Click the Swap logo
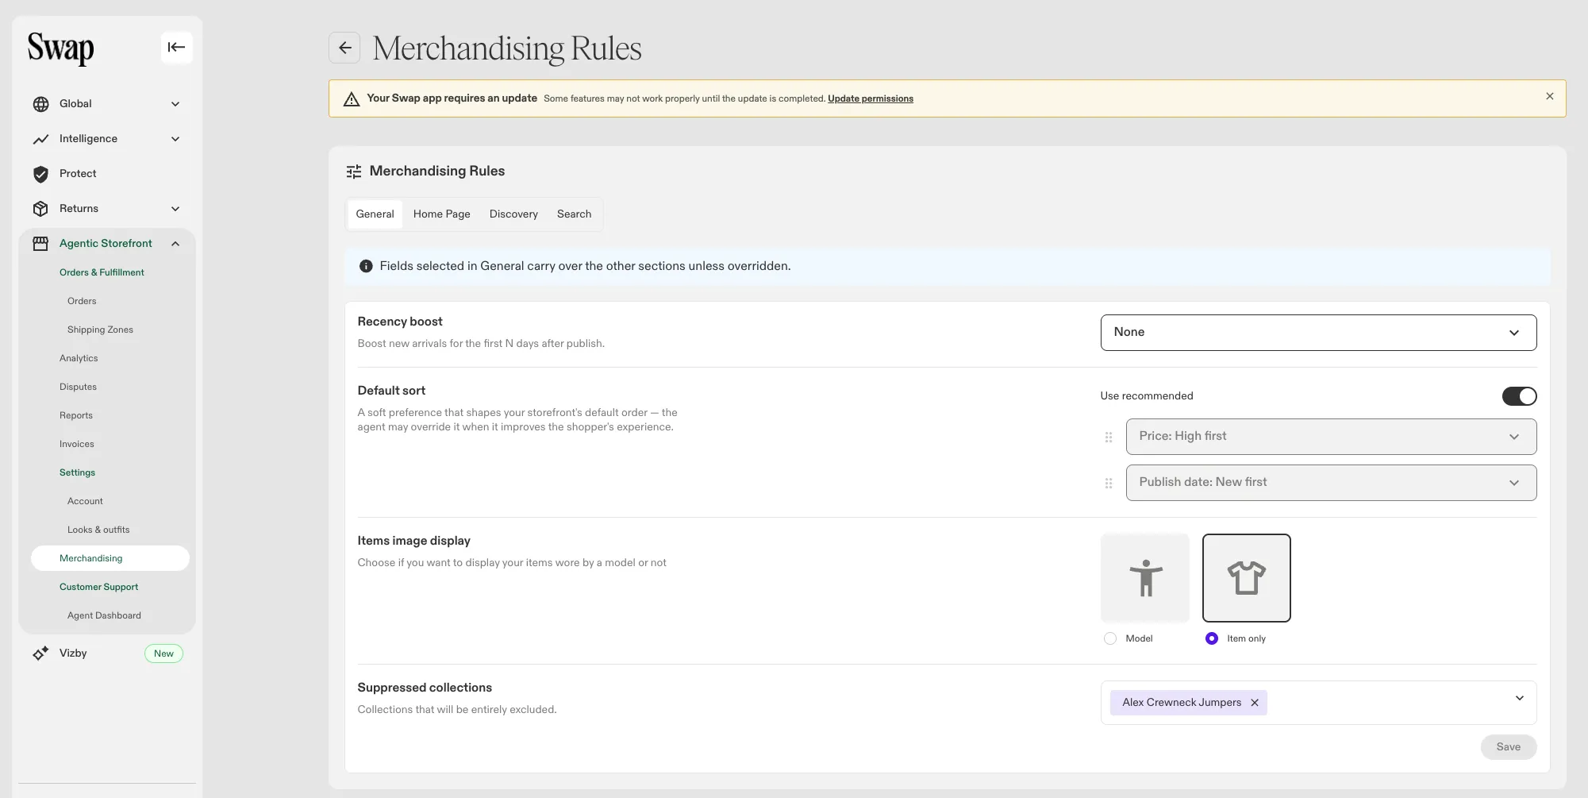Screen dimensions: 1588x798 point(61,48)
